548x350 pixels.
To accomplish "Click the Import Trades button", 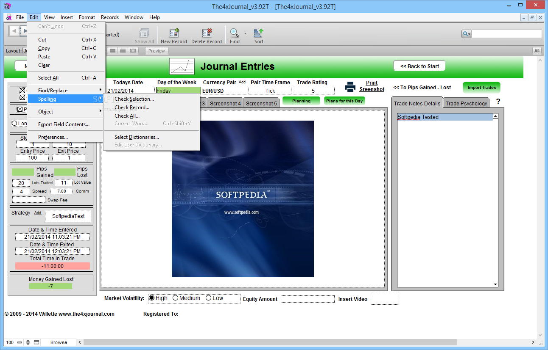I will tap(481, 88).
